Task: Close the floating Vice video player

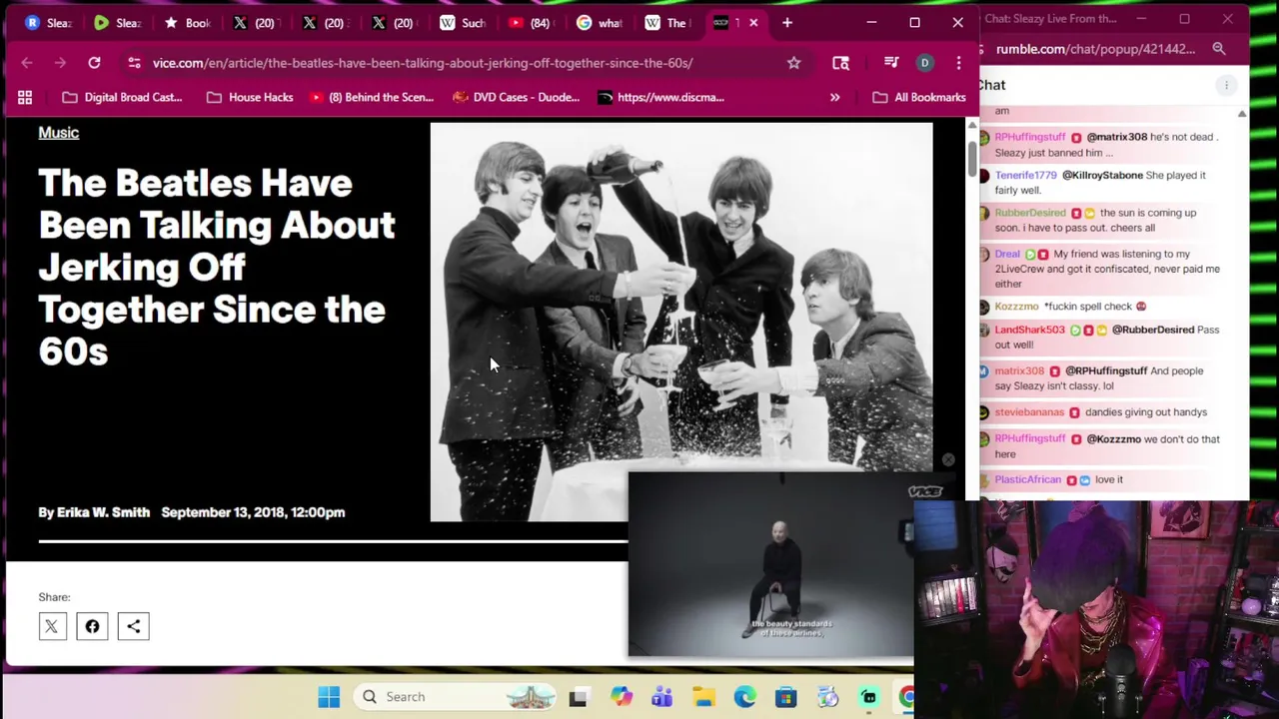Action: click(948, 460)
